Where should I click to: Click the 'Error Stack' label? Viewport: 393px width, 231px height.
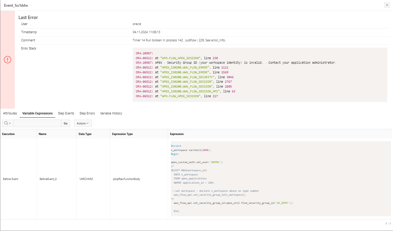click(x=29, y=48)
